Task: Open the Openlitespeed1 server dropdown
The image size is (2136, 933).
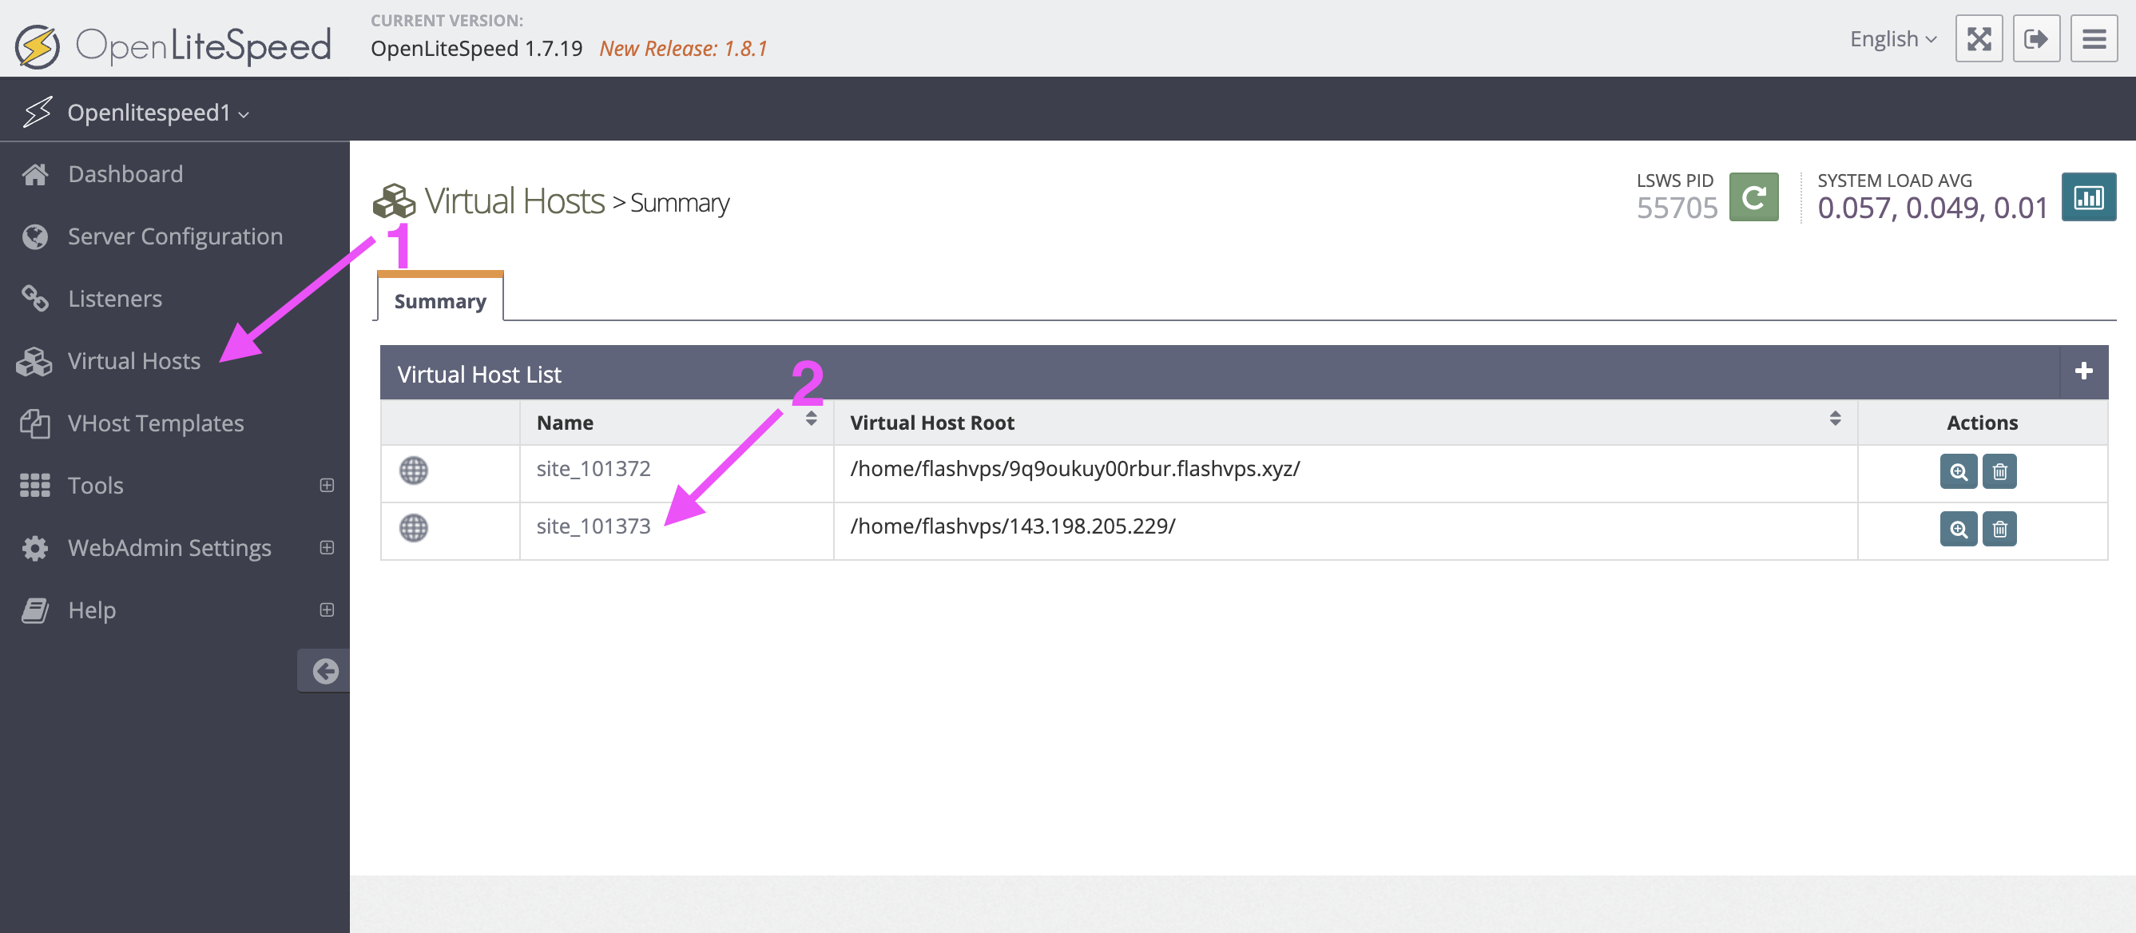Action: [157, 113]
